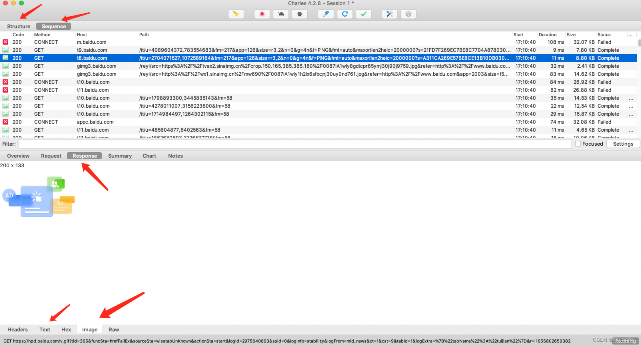The image size is (641, 346).
Task: Show the response as Text
Action: 45,330
